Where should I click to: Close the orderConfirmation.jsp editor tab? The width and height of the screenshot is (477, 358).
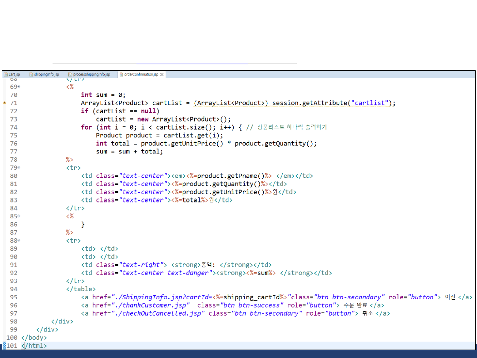coord(162,75)
